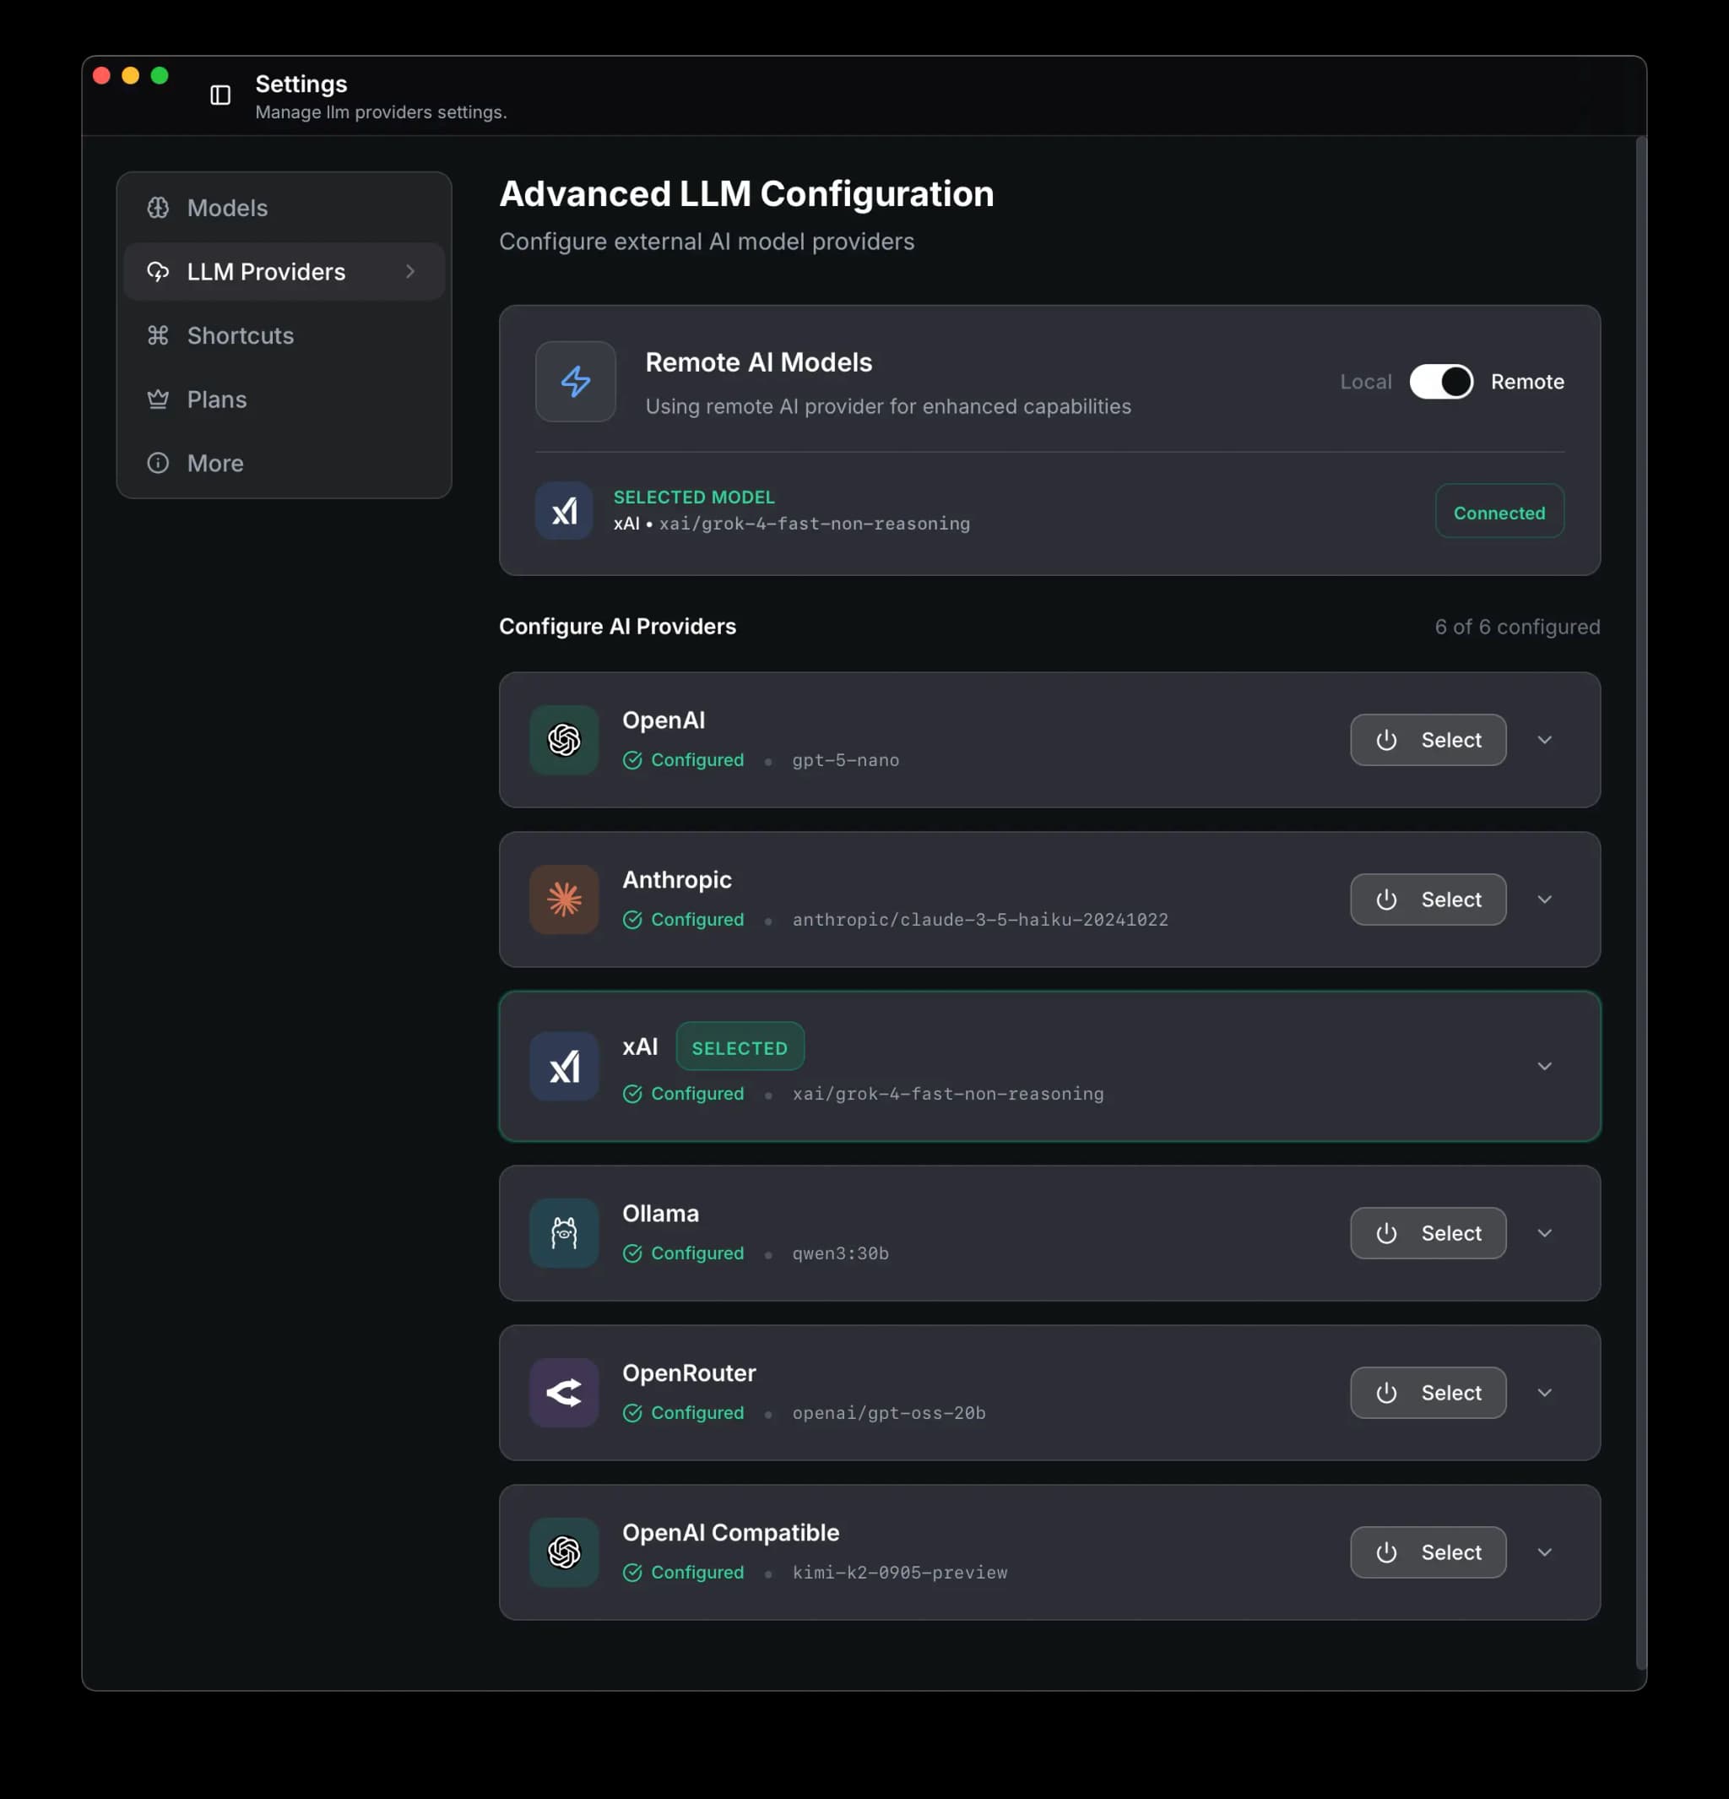Select the Ollama provider
Viewport: 1729px width, 1799px height.
[x=1428, y=1232]
